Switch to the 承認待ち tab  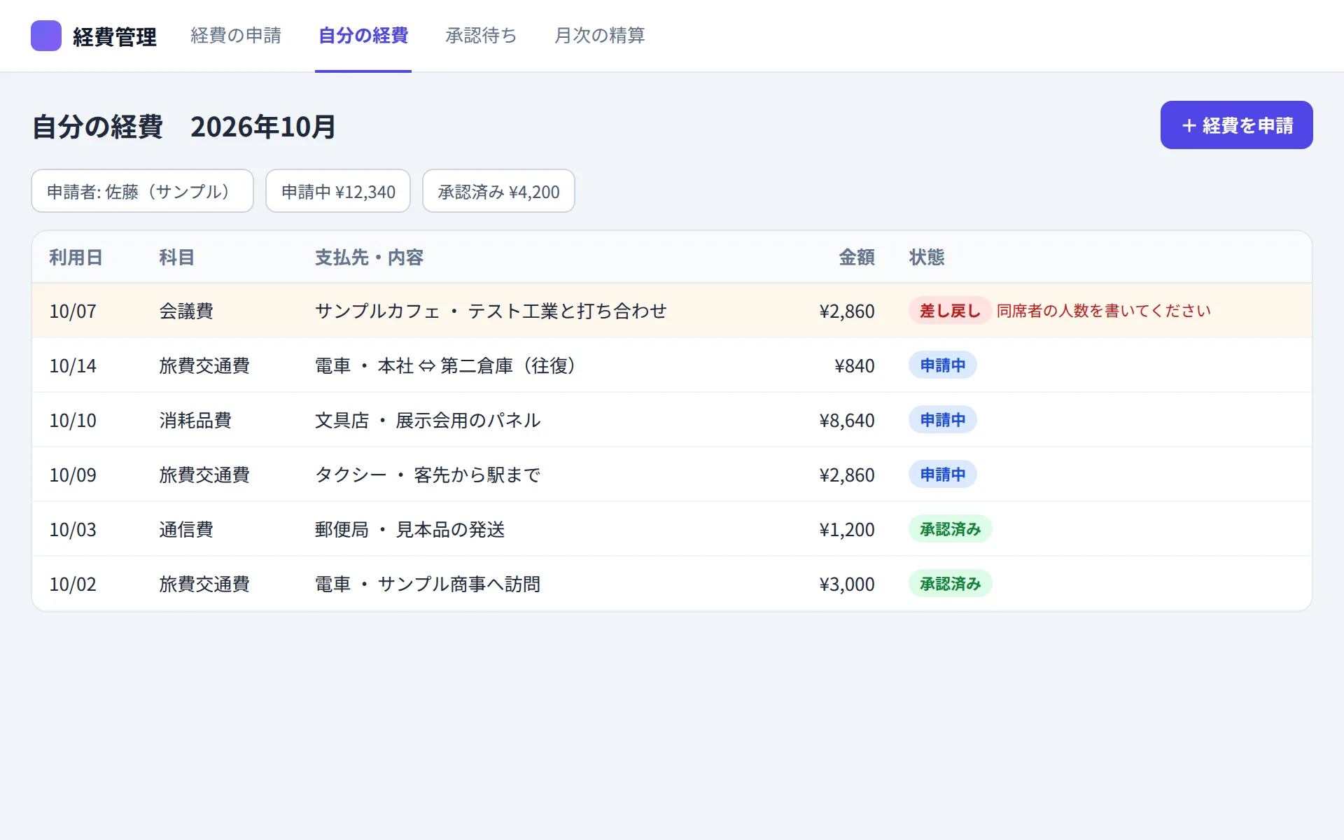pyautogui.click(x=481, y=36)
